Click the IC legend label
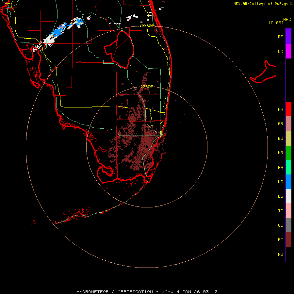 (x=280, y=211)
